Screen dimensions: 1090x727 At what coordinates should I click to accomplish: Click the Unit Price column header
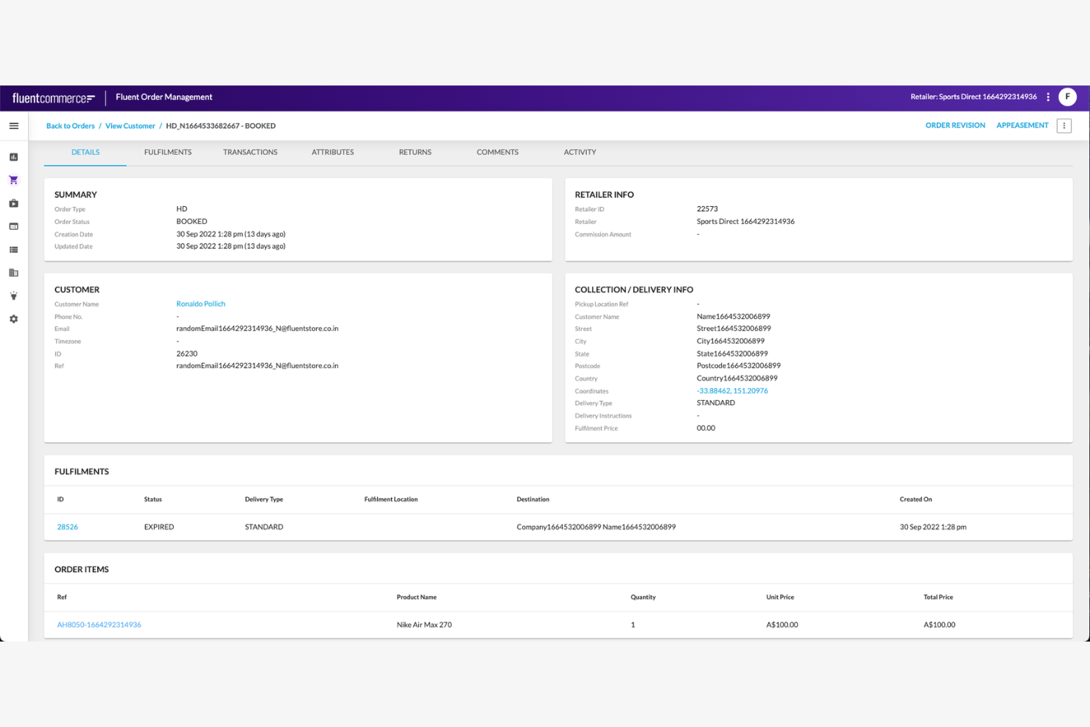[x=780, y=597]
